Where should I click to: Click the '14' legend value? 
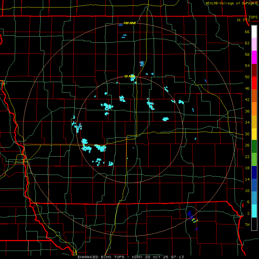247,179
